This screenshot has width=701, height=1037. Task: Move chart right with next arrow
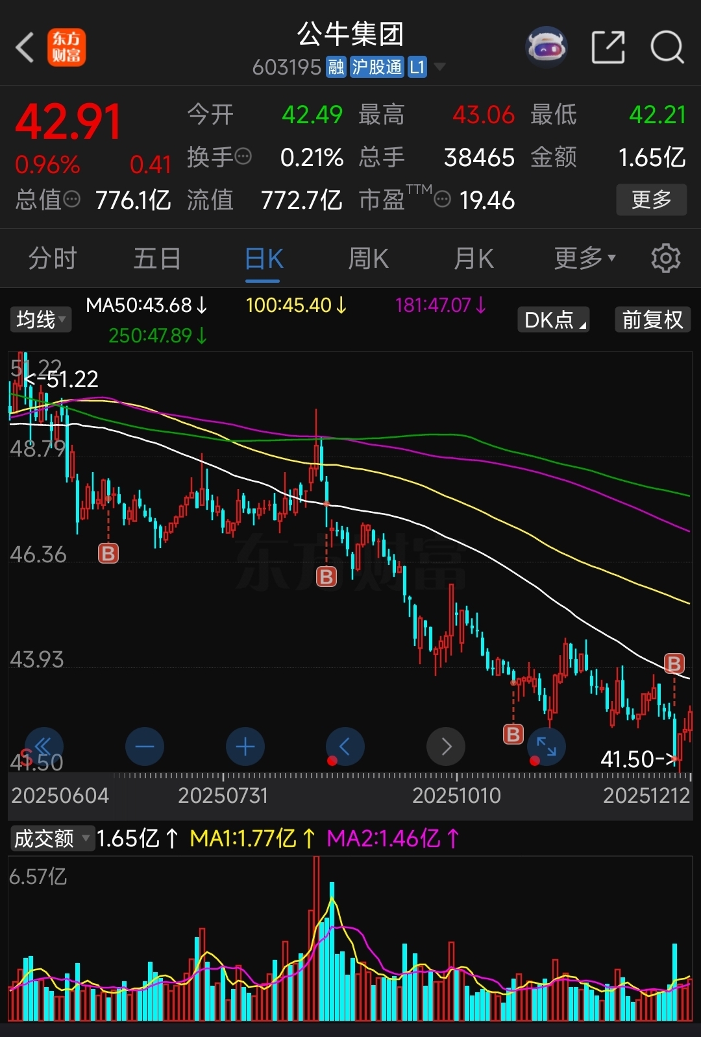pos(446,746)
